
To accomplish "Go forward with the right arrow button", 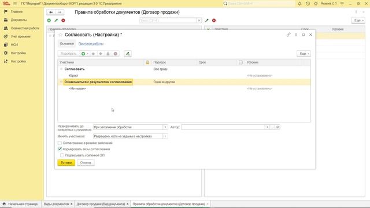I will pyautogui.click(x=60, y=12).
